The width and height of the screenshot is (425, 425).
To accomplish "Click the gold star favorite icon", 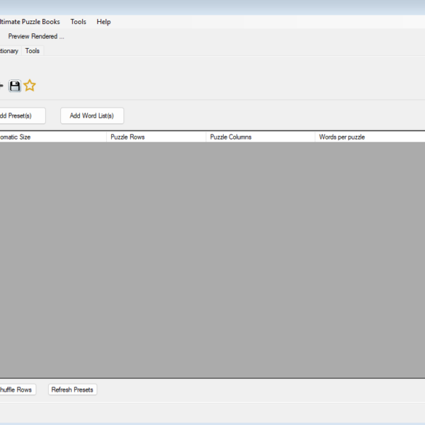I will 29,86.
